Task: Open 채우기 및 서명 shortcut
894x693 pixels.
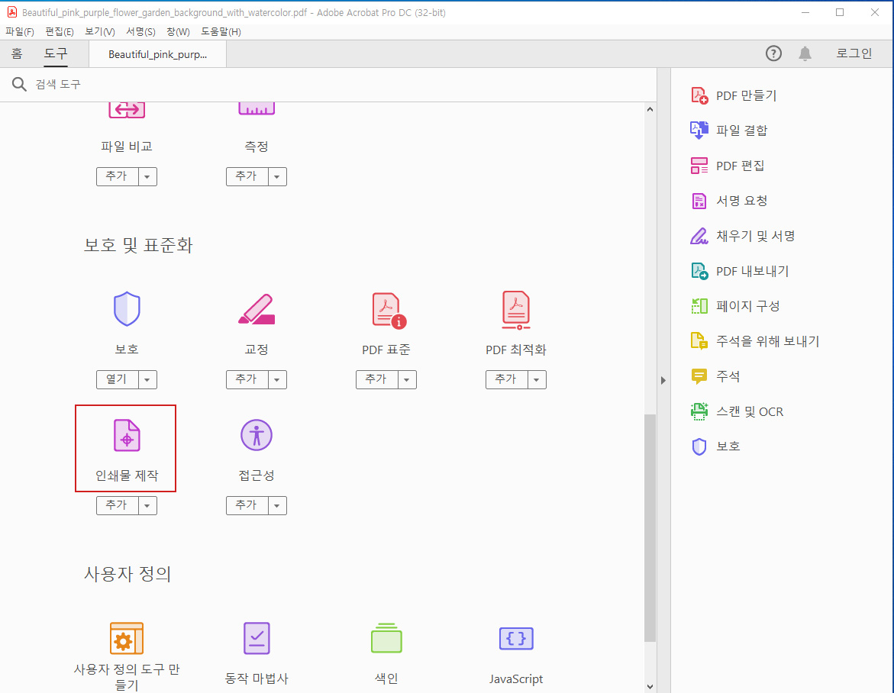Action: (x=742, y=236)
